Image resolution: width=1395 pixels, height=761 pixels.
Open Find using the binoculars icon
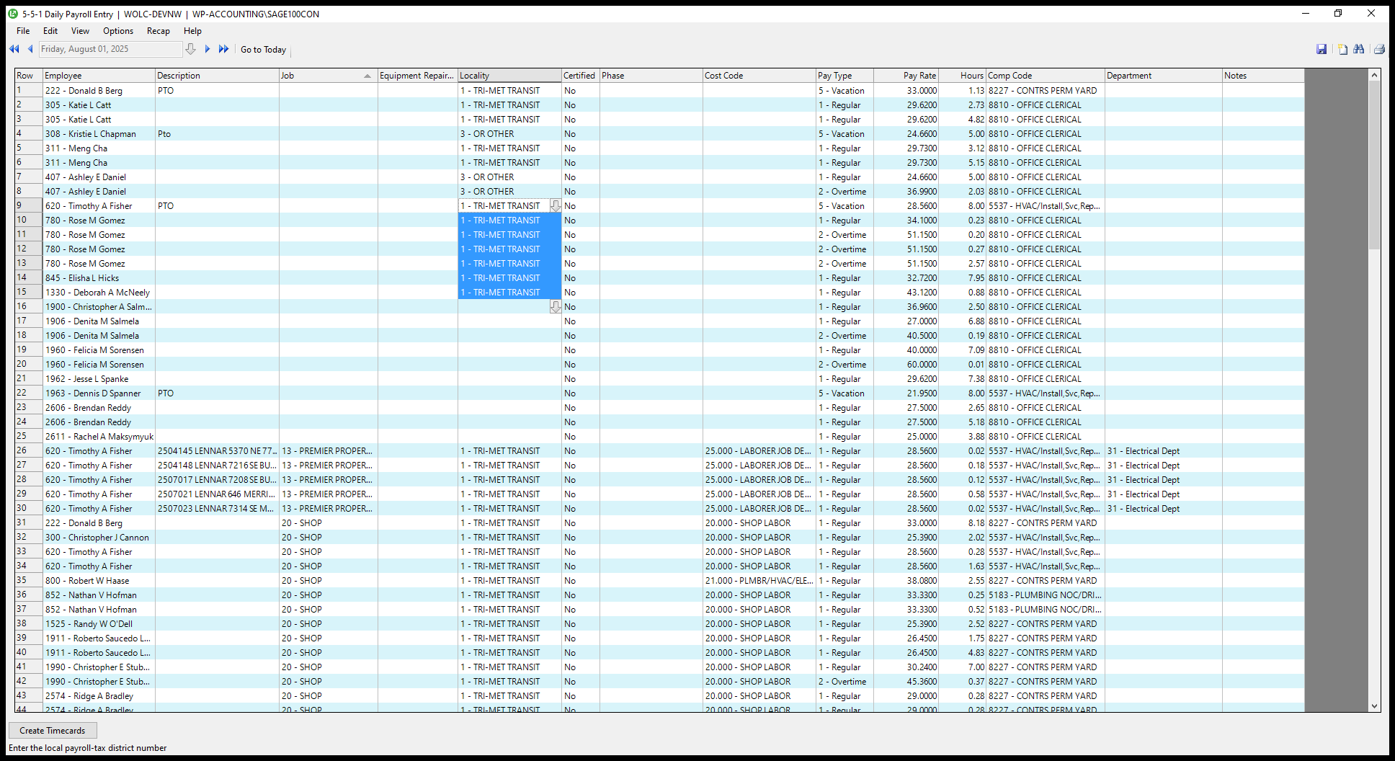[x=1359, y=49]
